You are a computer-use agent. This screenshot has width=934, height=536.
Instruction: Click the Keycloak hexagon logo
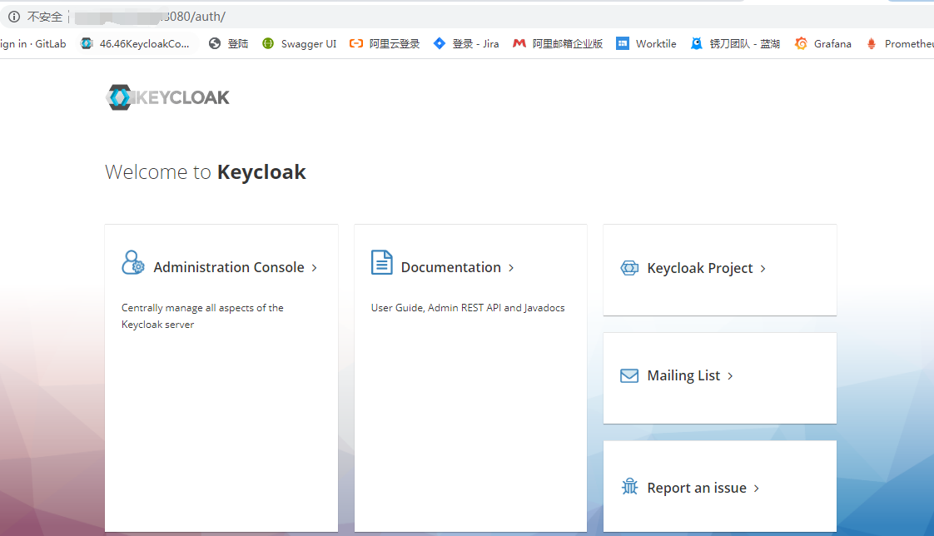[x=117, y=97]
